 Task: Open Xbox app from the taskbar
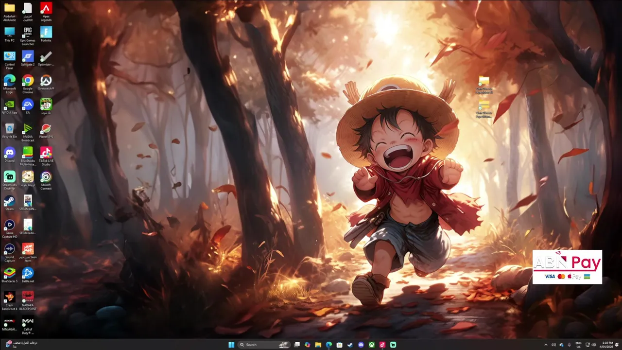(x=371, y=345)
